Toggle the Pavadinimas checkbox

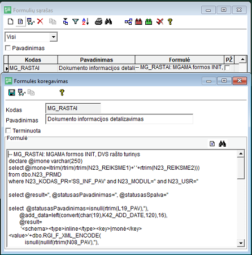pos(8,48)
